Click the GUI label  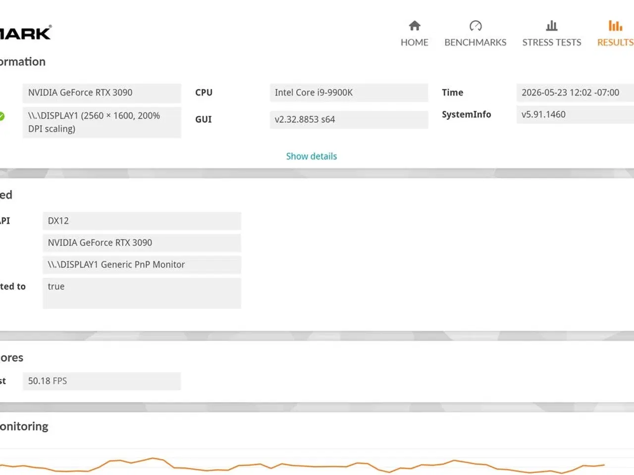click(203, 119)
